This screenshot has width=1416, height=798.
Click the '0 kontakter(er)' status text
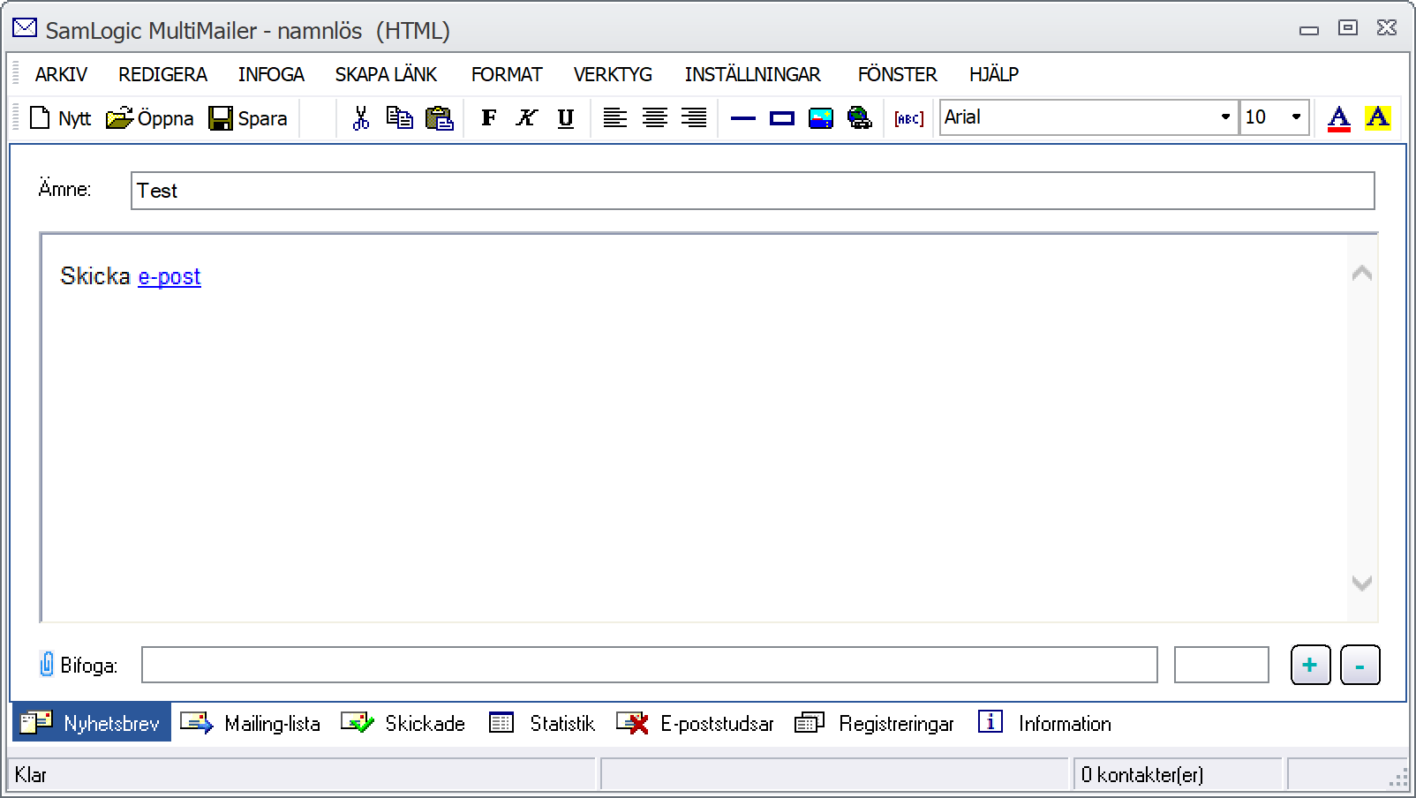point(1142,774)
